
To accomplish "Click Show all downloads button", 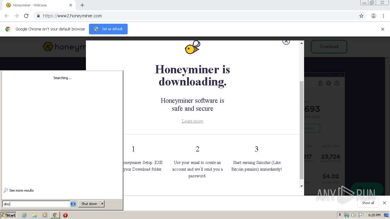I will [368, 203].
